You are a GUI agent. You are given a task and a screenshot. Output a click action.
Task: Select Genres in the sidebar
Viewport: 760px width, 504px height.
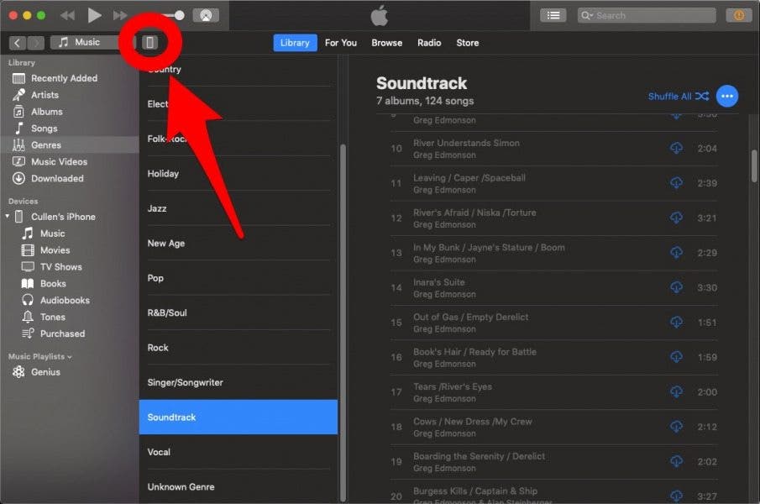tap(70, 144)
